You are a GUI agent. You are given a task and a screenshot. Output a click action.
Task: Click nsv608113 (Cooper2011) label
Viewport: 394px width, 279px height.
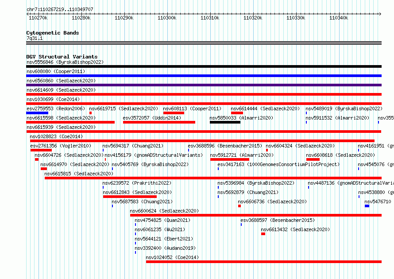pyautogui.click(x=192, y=108)
